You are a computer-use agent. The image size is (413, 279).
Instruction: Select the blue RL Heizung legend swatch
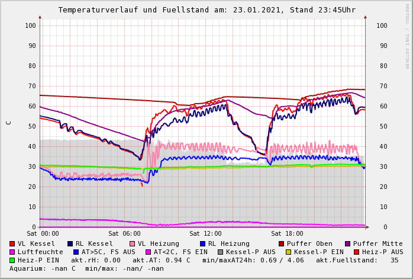point(202,243)
